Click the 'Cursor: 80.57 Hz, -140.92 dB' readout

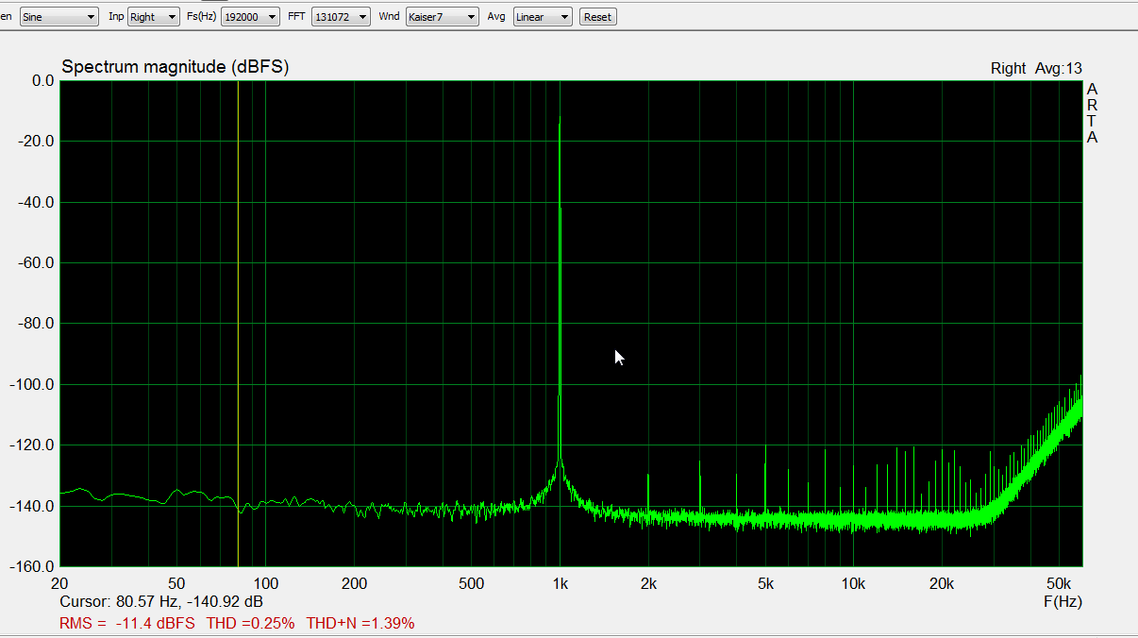(x=161, y=601)
